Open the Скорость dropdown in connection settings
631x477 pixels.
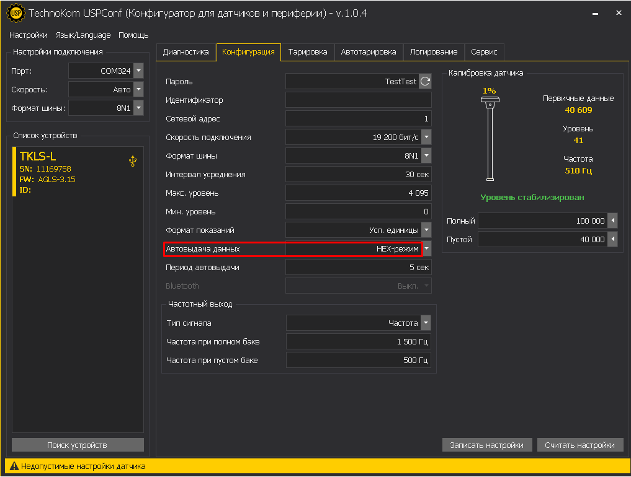138,89
